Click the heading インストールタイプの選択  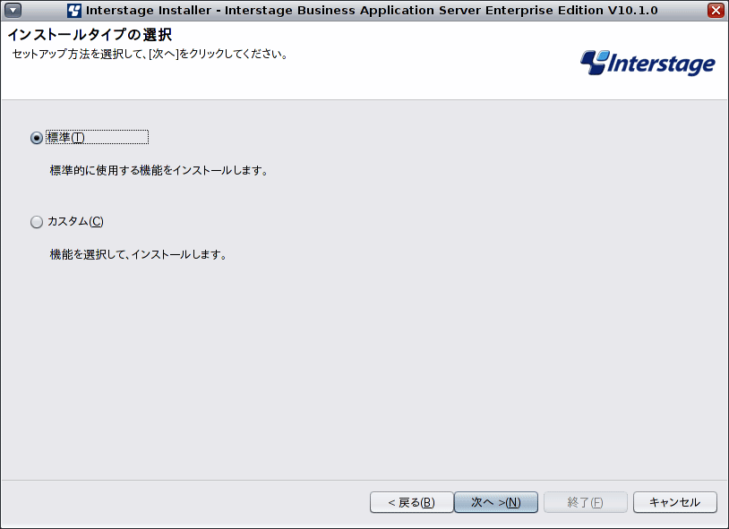[90, 34]
